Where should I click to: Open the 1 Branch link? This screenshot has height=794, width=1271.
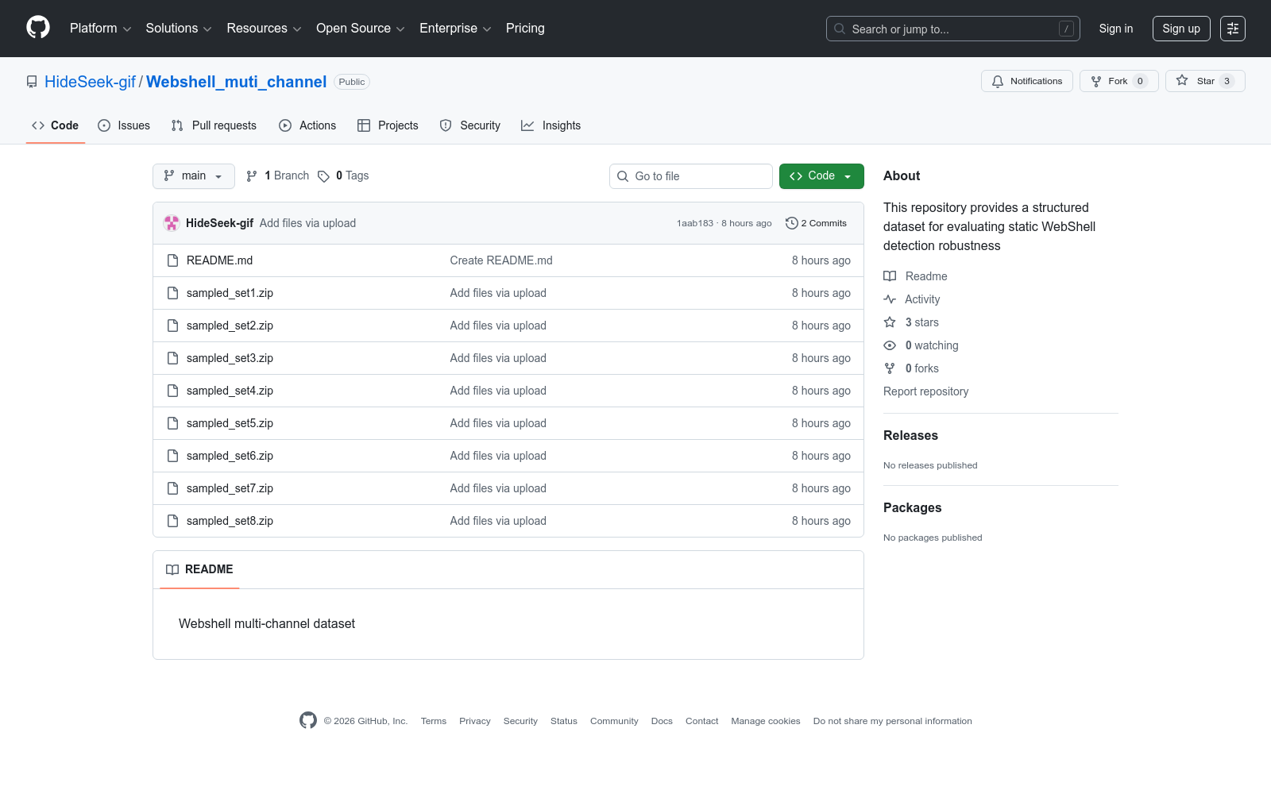(x=278, y=176)
